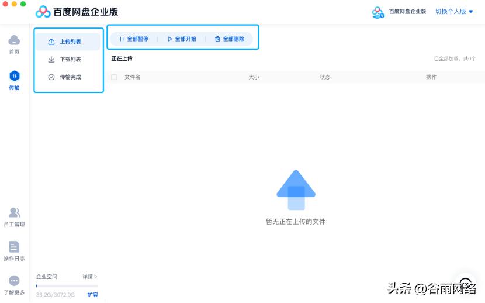Click the enterprise space usage progress bar
Screen dimensions: 485x303
coord(67,286)
